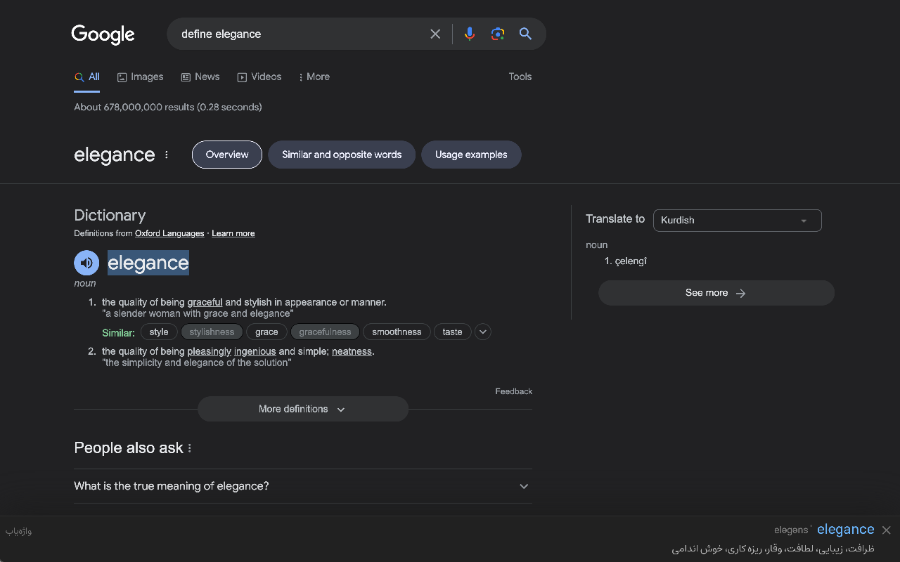
Task: Open the Oxford Languages link
Action: 169,233
